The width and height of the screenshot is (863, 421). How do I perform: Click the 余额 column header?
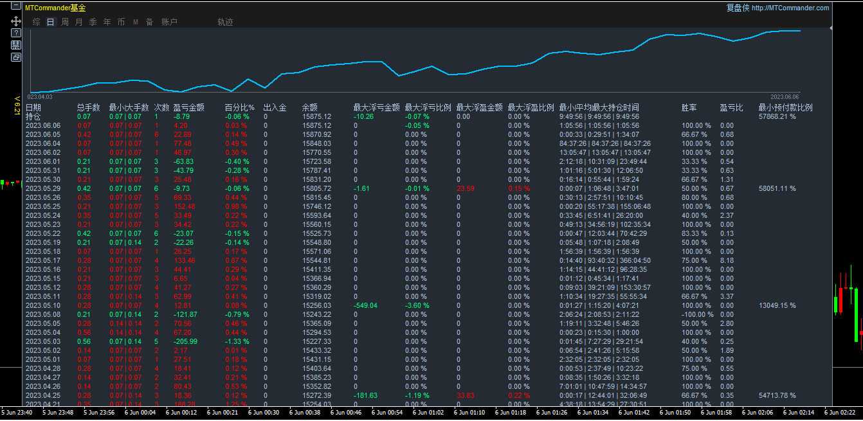click(x=309, y=108)
